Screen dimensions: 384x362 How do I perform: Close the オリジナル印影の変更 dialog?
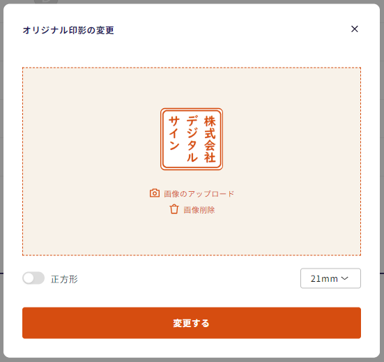pos(354,29)
